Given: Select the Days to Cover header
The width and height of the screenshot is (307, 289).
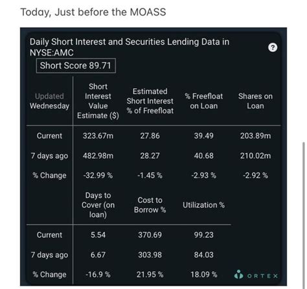Looking at the screenshot, I should (98, 205).
